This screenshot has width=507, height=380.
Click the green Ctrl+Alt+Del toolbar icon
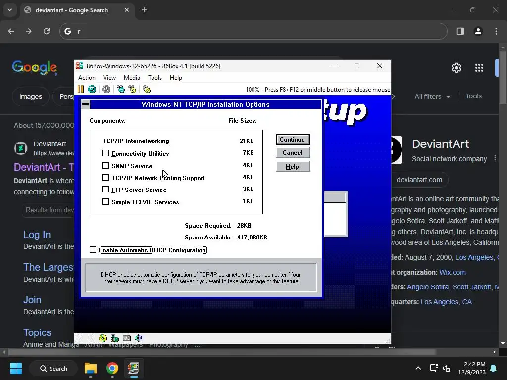[121, 89]
